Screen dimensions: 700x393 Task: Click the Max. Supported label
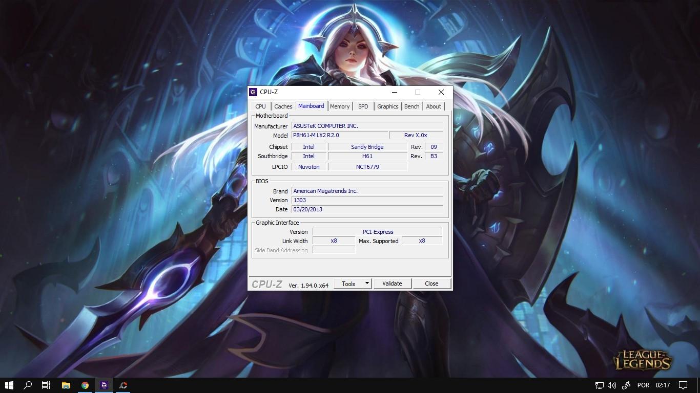[x=378, y=241]
